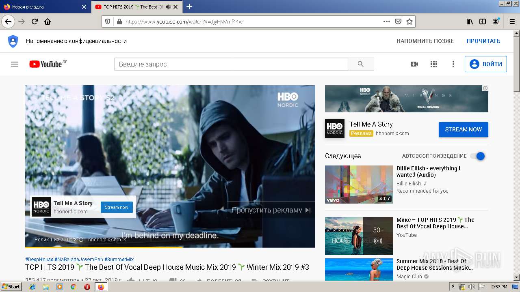
Task: Toggle the АВТОВОСПРОИЗВЕДЕНИЕ autoplay switch
Action: (x=478, y=156)
